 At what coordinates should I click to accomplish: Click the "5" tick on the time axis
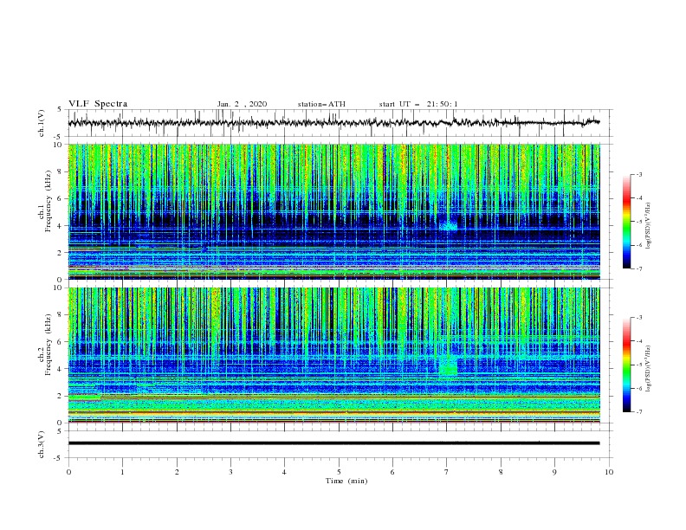pyautogui.click(x=339, y=472)
